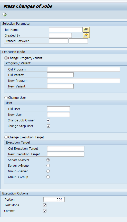Choose the Group>Server option
This screenshot has width=127, height=222.
pyautogui.click(x=48, y=171)
